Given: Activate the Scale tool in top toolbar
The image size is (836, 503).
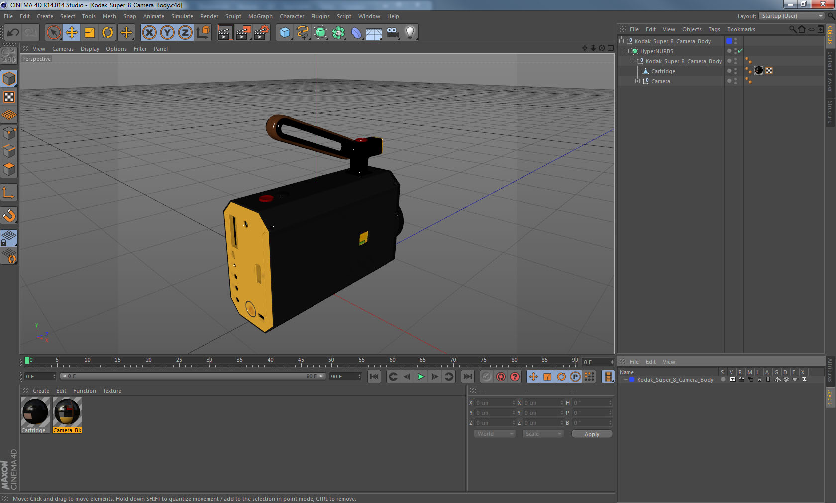Looking at the screenshot, I should tap(90, 33).
